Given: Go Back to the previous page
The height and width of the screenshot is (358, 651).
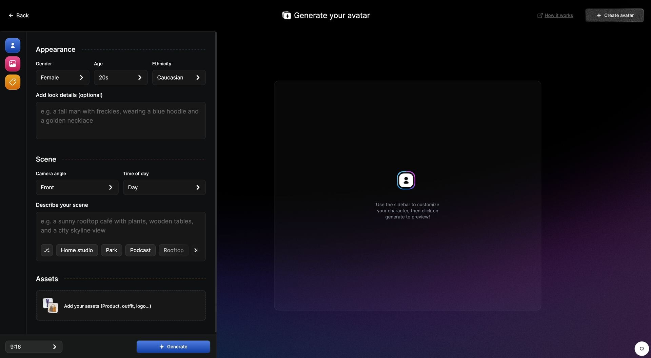Looking at the screenshot, I should coord(19,15).
